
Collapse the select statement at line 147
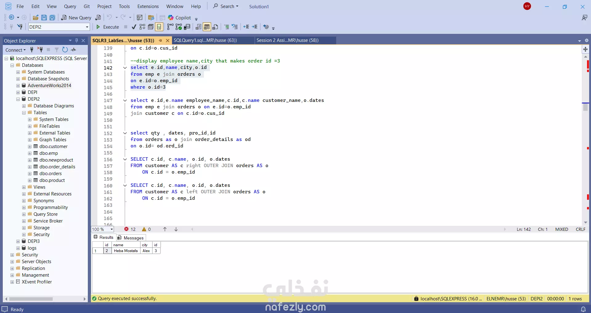click(x=125, y=100)
